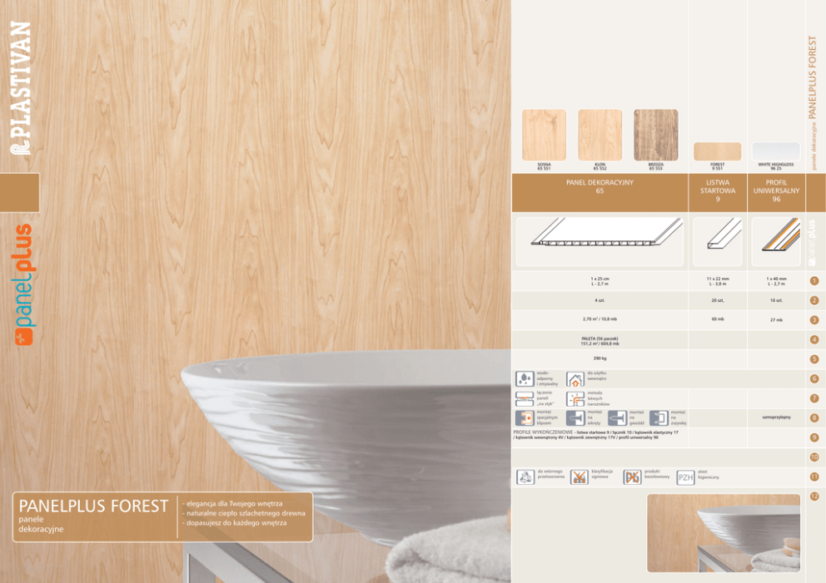
Task: Click the easy corners method icon
Action: coord(575,398)
